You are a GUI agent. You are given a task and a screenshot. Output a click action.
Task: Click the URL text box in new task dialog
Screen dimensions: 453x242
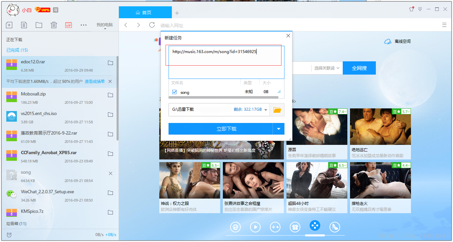(x=226, y=62)
